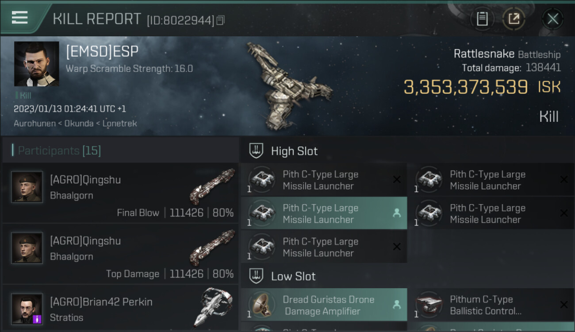Image resolution: width=575 pixels, height=332 pixels.
Task: Copy kill report ID icon
Action: [x=221, y=20]
